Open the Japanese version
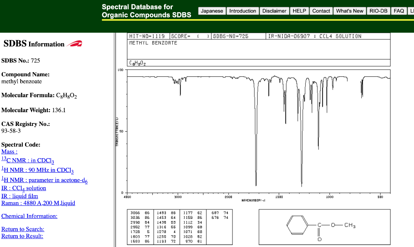This screenshot has height=247, width=414. tap(211, 11)
